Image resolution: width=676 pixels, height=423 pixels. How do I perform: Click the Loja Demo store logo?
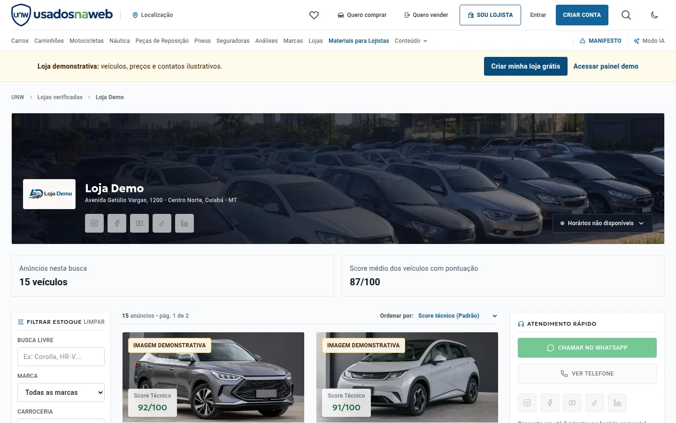[49, 194]
